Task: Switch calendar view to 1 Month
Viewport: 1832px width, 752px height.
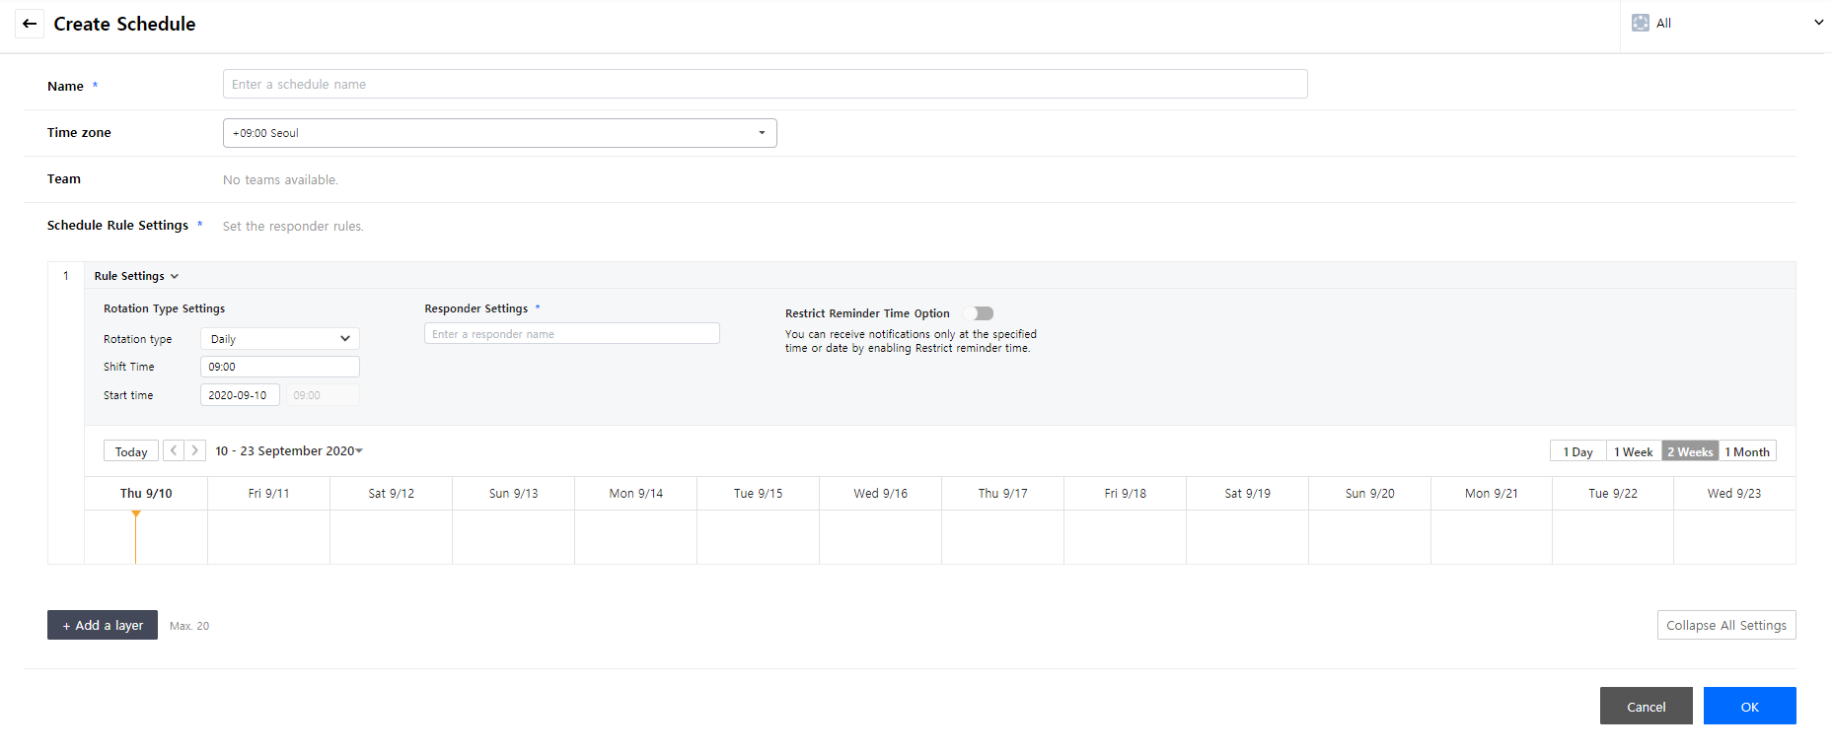Action: click(x=1747, y=451)
